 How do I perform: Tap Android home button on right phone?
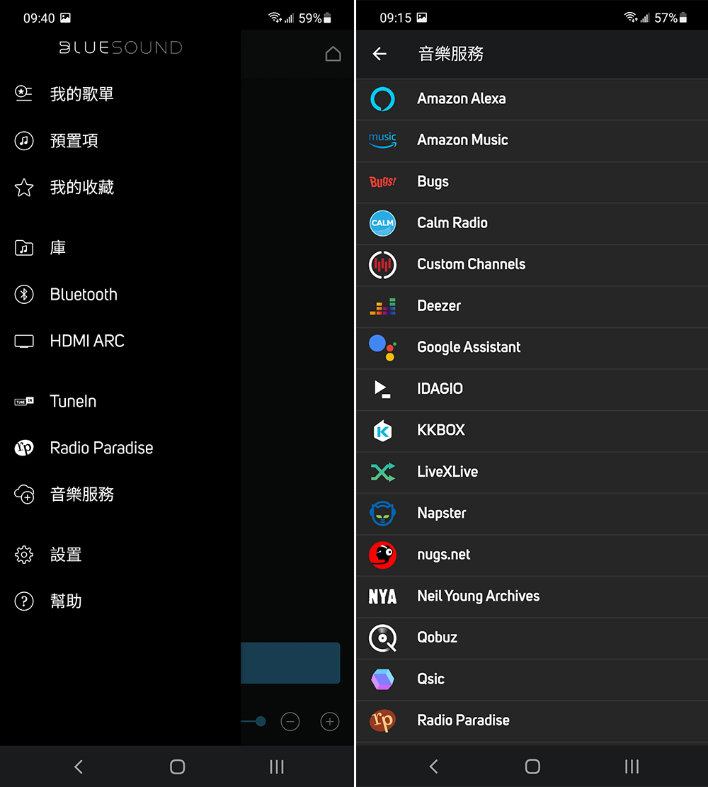(x=532, y=766)
